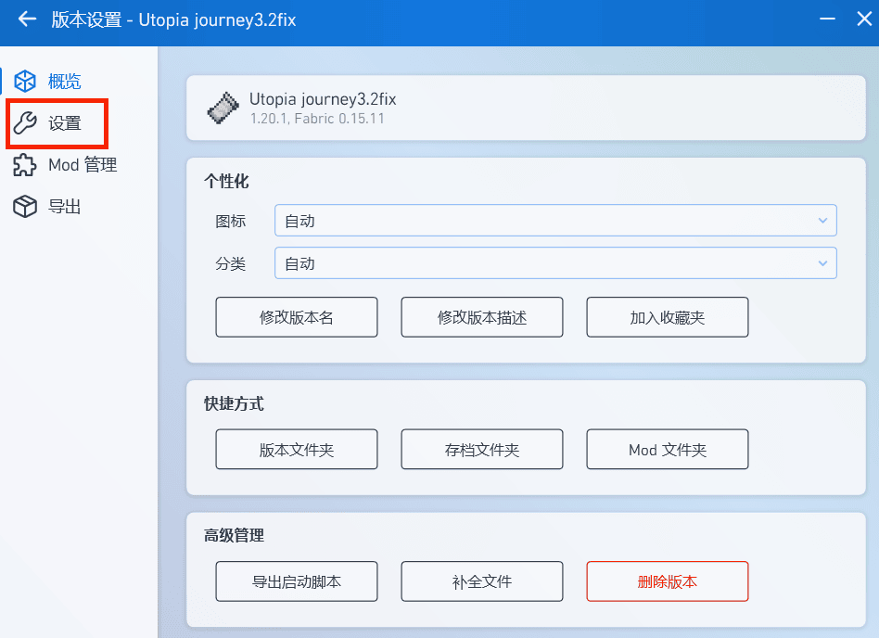Click the 分类 field label
Image resolution: width=879 pixels, height=638 pixels.
pyautogui.click(x=230, y=263)
